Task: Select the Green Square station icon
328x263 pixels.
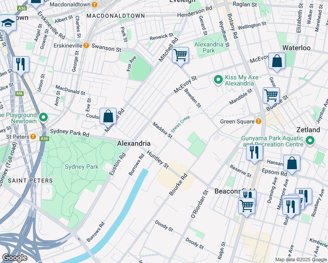Action: (x=259, y=121)
